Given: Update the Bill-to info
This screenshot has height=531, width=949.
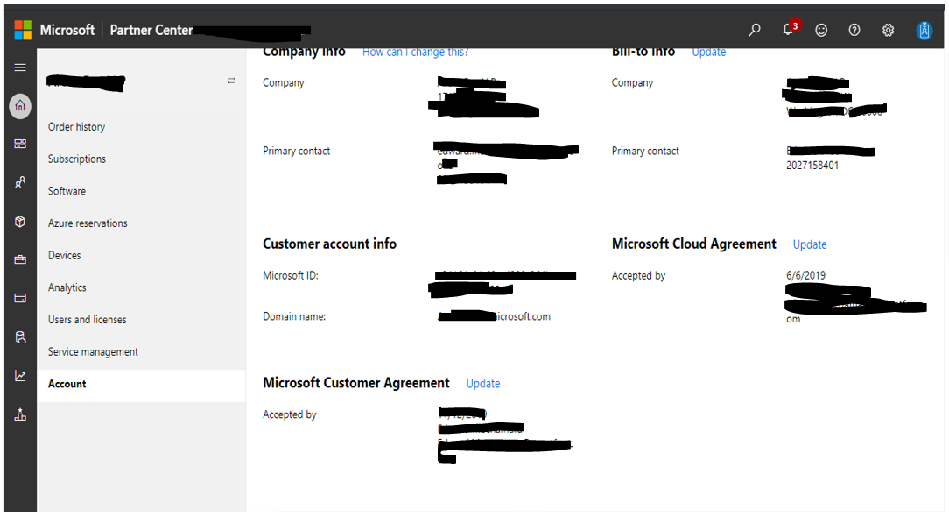Looking at the screenshot, I should coord(708,52).
